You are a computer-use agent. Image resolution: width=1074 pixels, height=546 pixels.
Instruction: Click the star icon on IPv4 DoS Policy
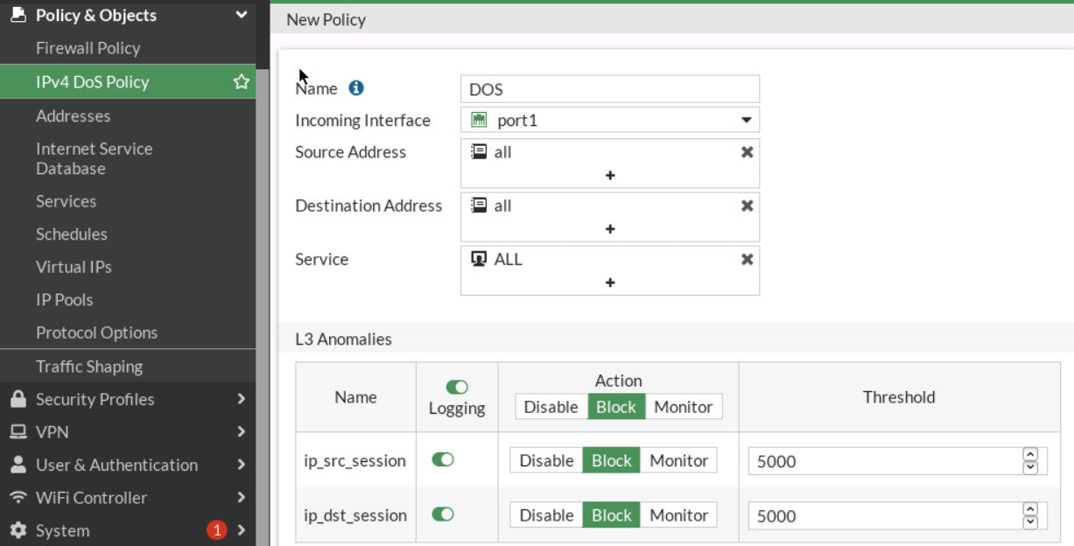241,82
